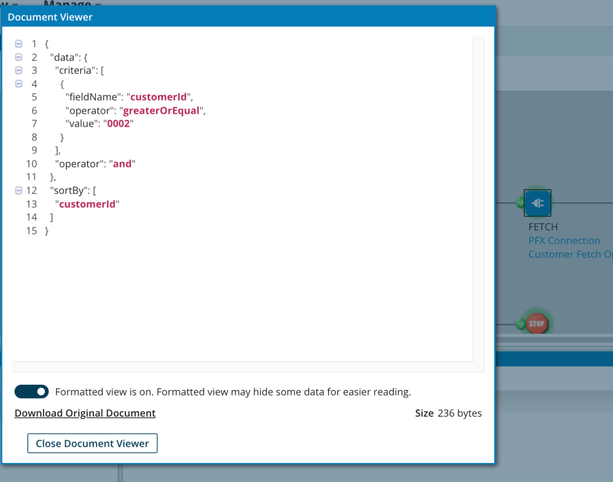Collapse the "sortBy" array on line 12
613x482 pixels.
[18, 190]
